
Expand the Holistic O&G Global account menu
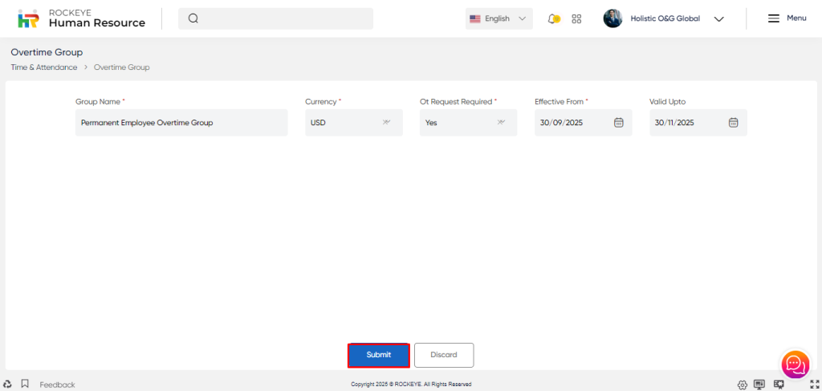(x=718, y=18)
